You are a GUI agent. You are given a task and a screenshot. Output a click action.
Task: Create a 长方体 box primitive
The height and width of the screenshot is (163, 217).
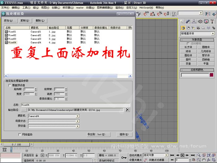188,47
